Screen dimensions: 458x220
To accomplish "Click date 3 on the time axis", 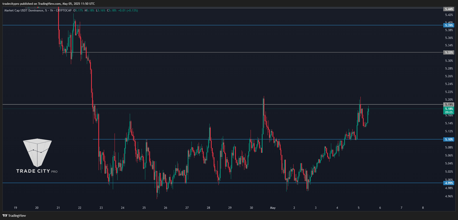I will point(316,208).
